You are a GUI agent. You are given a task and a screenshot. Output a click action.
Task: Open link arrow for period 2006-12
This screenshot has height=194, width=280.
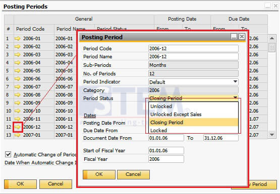click(18, 127)
